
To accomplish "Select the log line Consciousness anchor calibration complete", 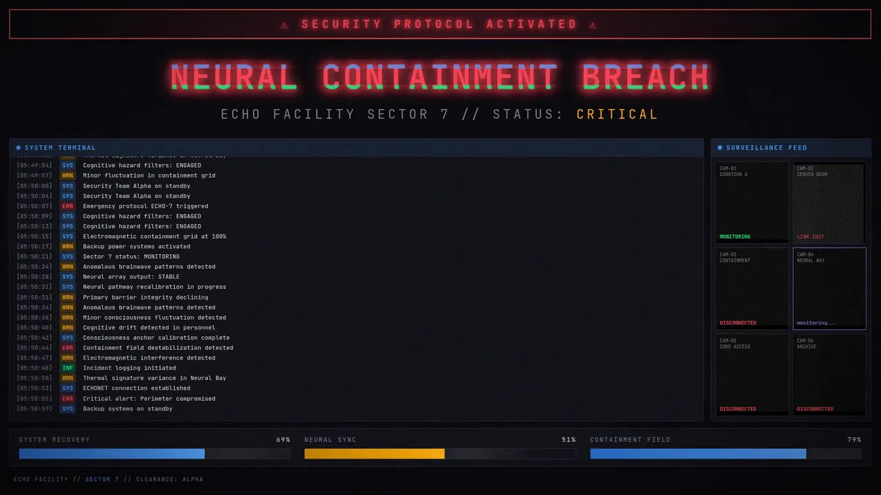I will [x=356, y=338].
